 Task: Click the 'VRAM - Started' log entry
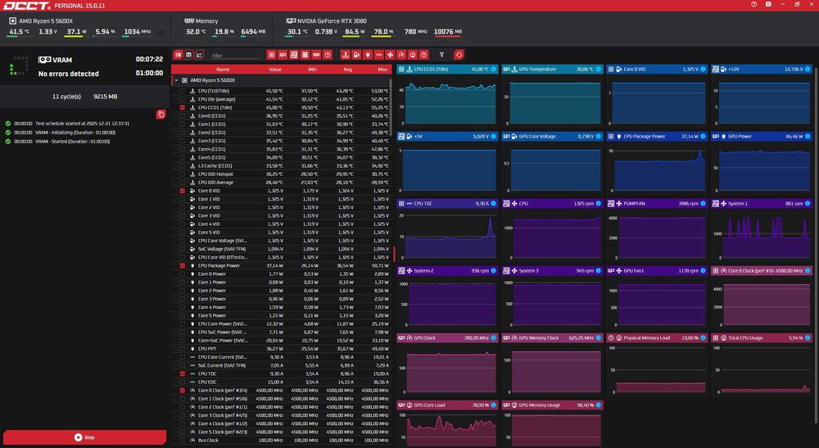click(73, 142)
